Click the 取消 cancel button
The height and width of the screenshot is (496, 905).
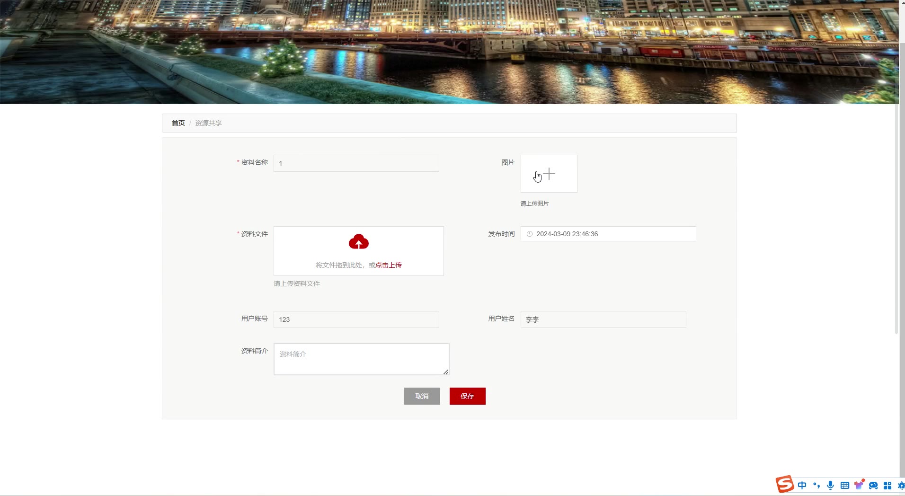pyautogui.click(x=422, y=396)
